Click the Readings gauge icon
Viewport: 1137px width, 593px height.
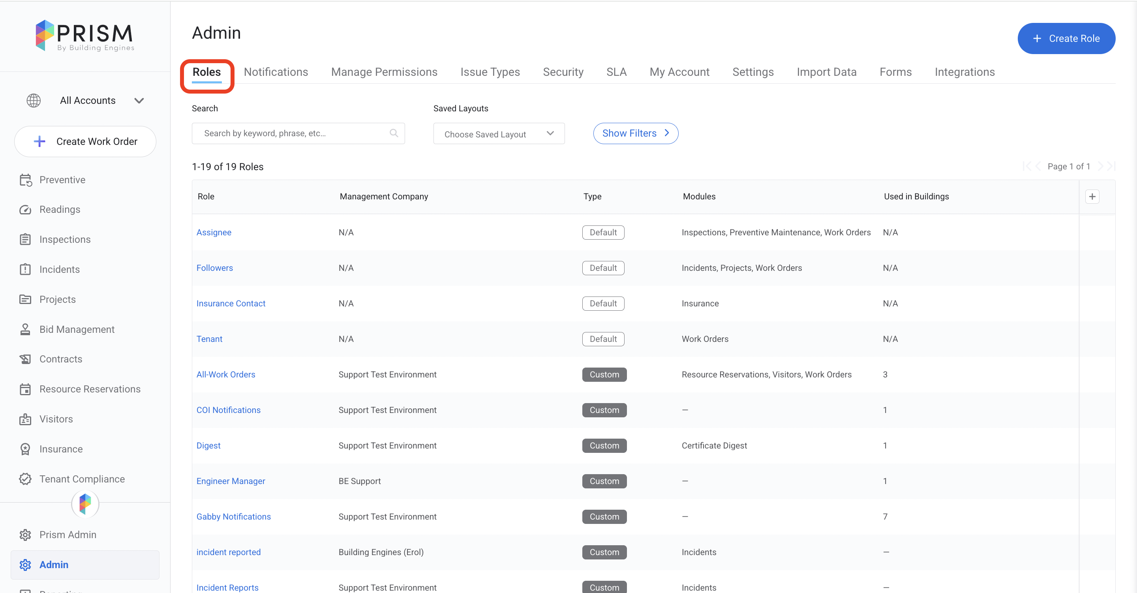tap(25, 210)
